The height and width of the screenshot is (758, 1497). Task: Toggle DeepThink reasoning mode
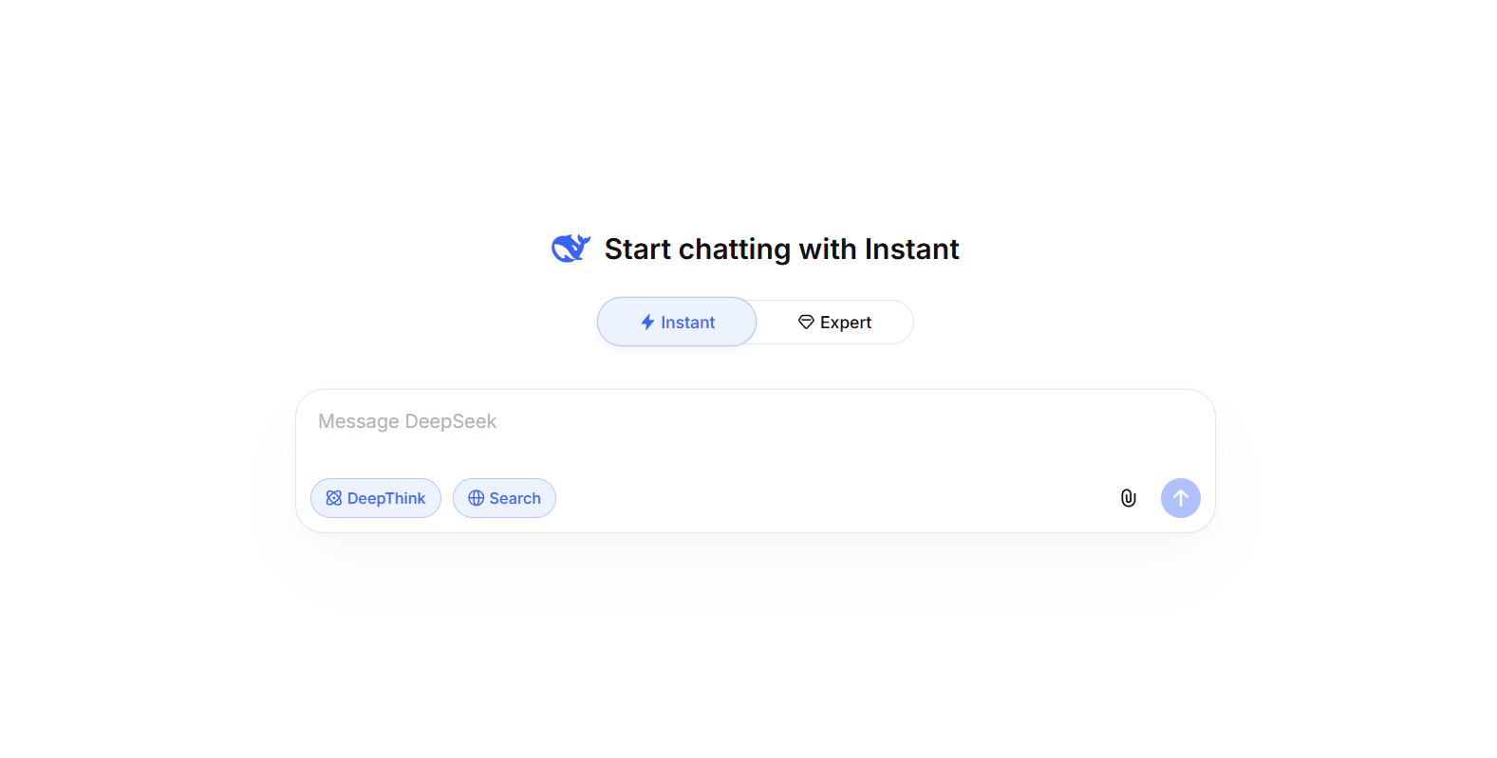click(x=376, y=498)
